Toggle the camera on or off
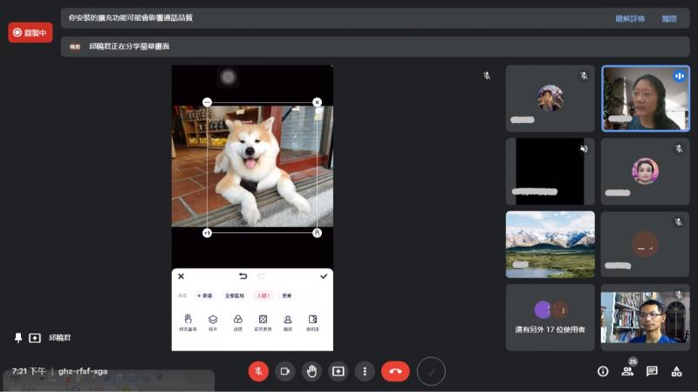Screen dimensions: 698x392 pyautogui.click(x=284, y=371)
